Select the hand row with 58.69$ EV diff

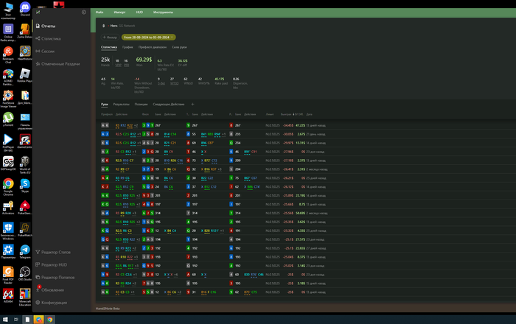[307, 213]
